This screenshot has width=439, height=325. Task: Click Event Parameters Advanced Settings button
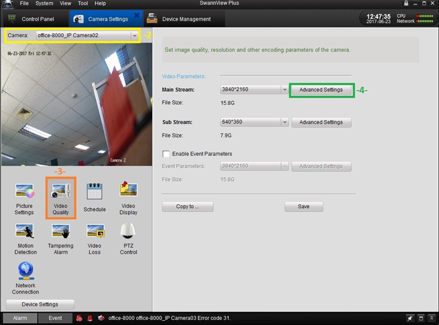(x=321, y=166)
